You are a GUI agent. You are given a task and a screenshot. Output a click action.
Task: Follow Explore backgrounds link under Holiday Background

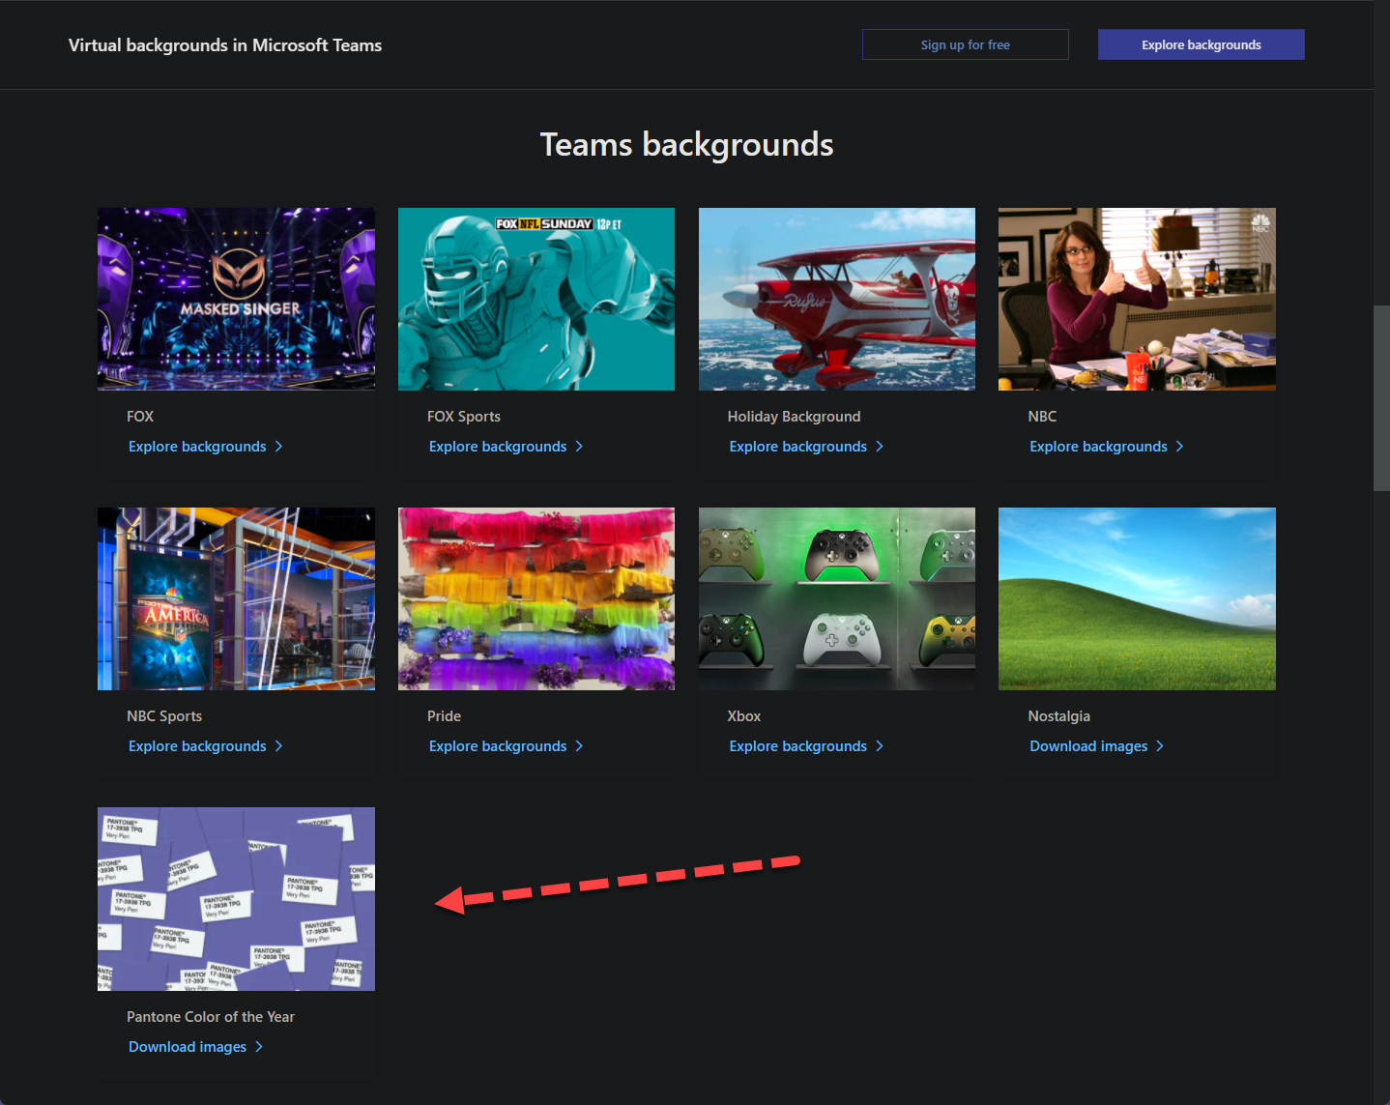click(807, 447)
